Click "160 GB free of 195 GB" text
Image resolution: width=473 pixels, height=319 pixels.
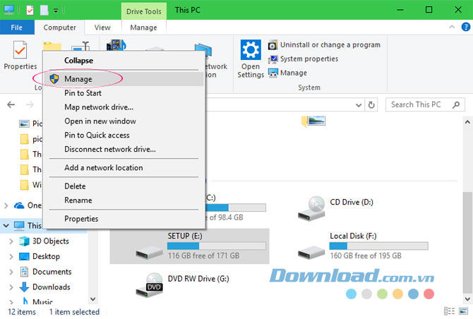tap(366, 256)
